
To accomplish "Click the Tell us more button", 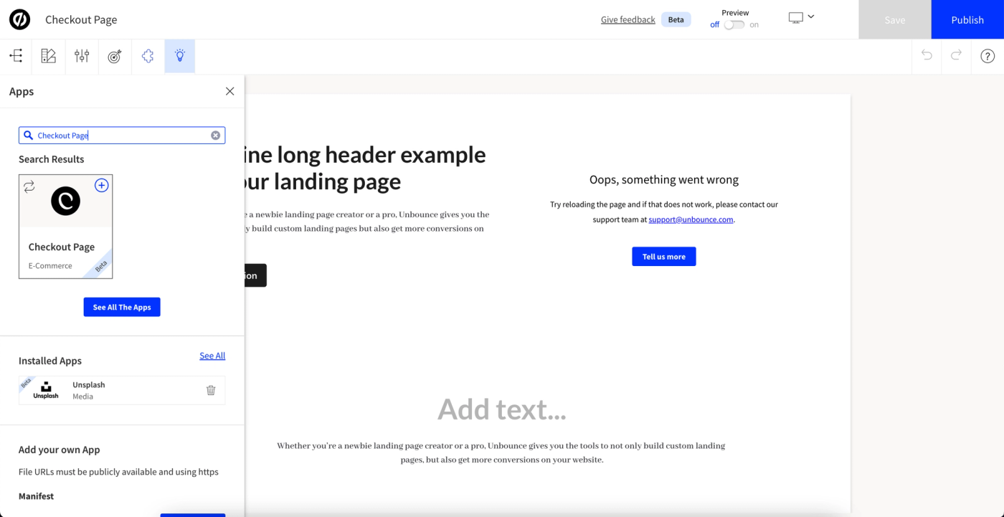I will [663, 257].
